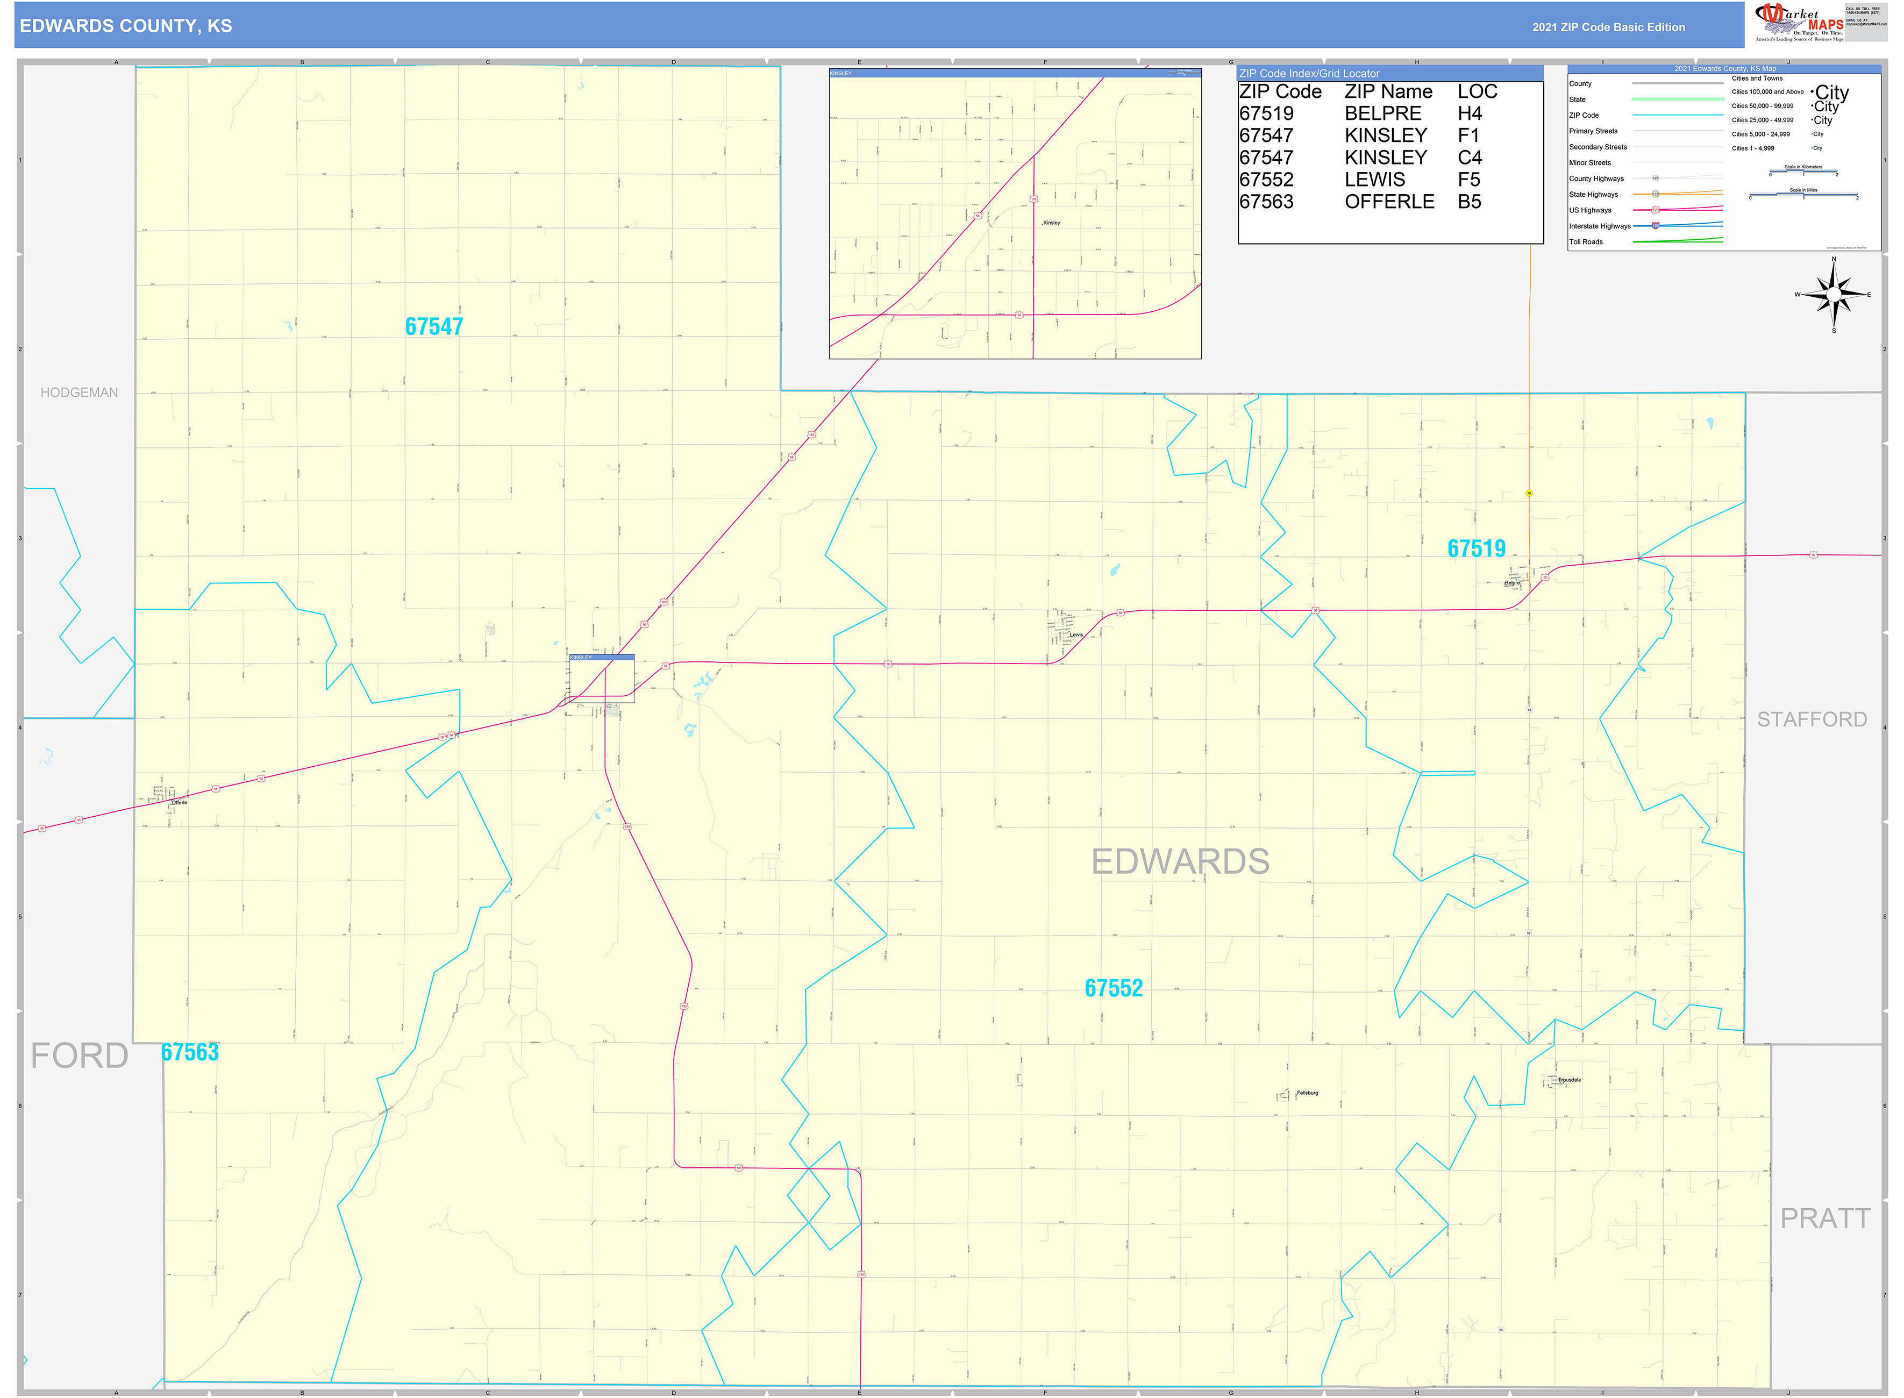Open the enlarged Kinsley inset map
This screenshot has height=1398, width=1904.
point(1015,214)
